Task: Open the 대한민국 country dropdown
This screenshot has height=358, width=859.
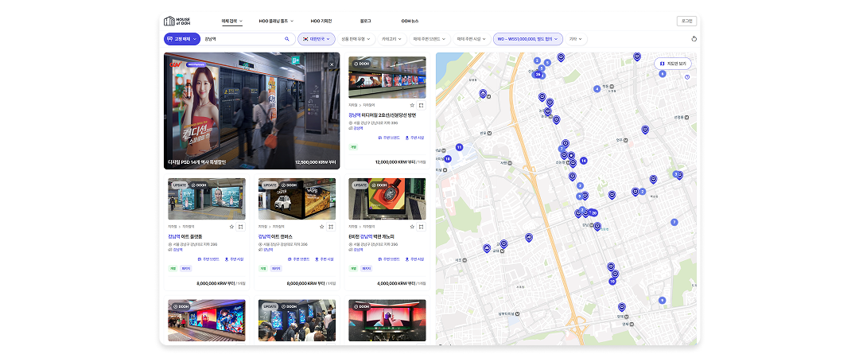Action: coord(316,39)
